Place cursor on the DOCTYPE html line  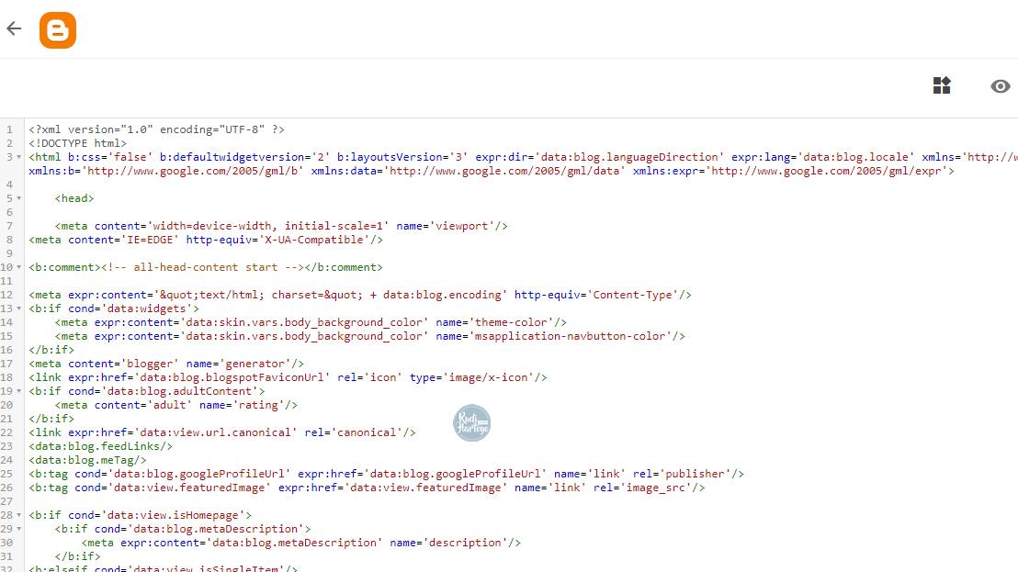tap(78, 143)
